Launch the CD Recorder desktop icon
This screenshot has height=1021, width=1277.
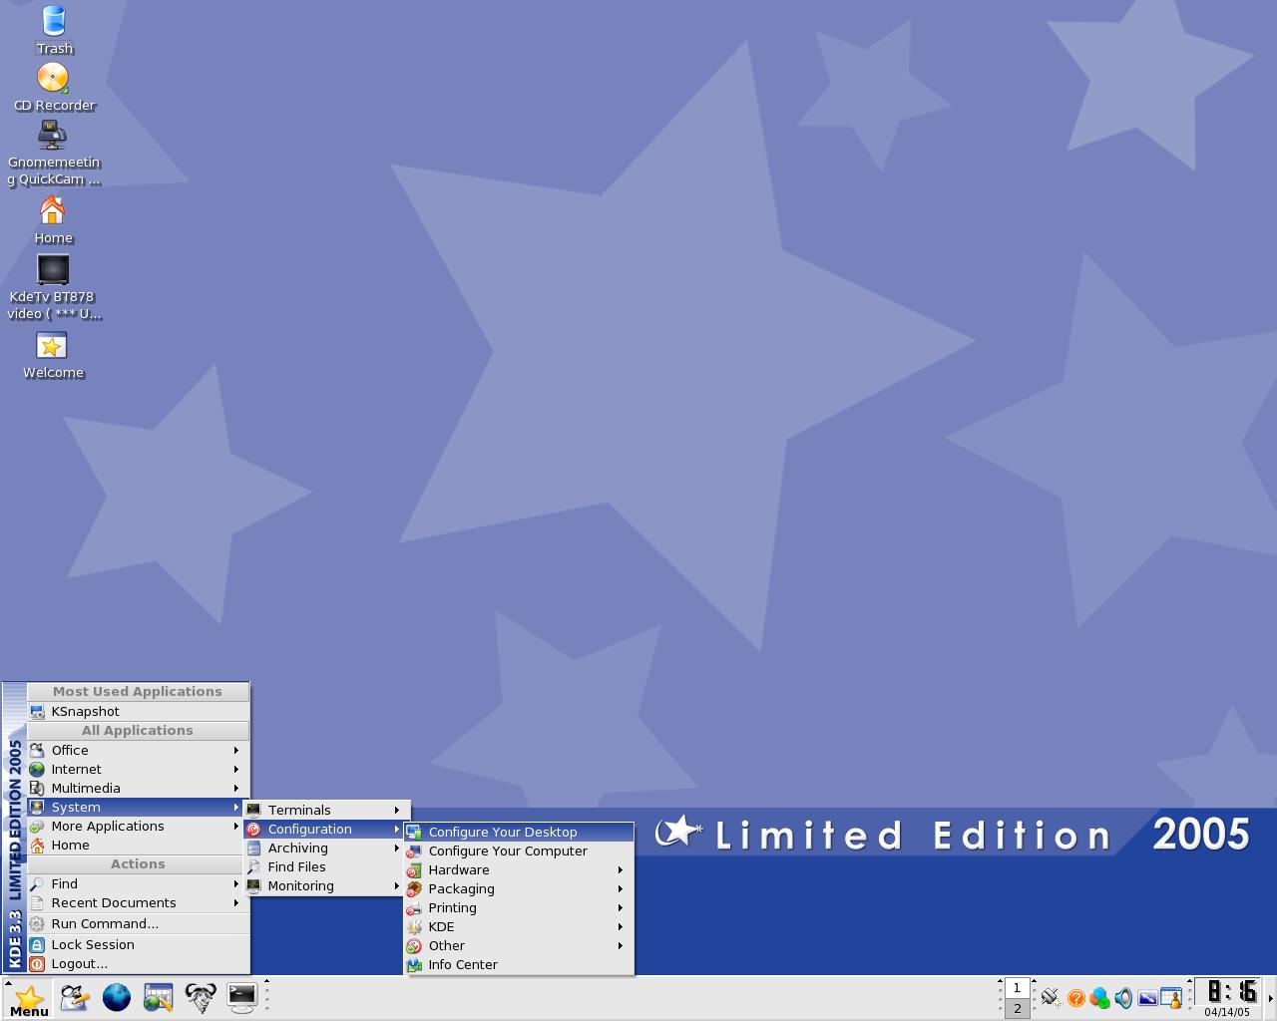pyautogui.click(x=54, y=88)
